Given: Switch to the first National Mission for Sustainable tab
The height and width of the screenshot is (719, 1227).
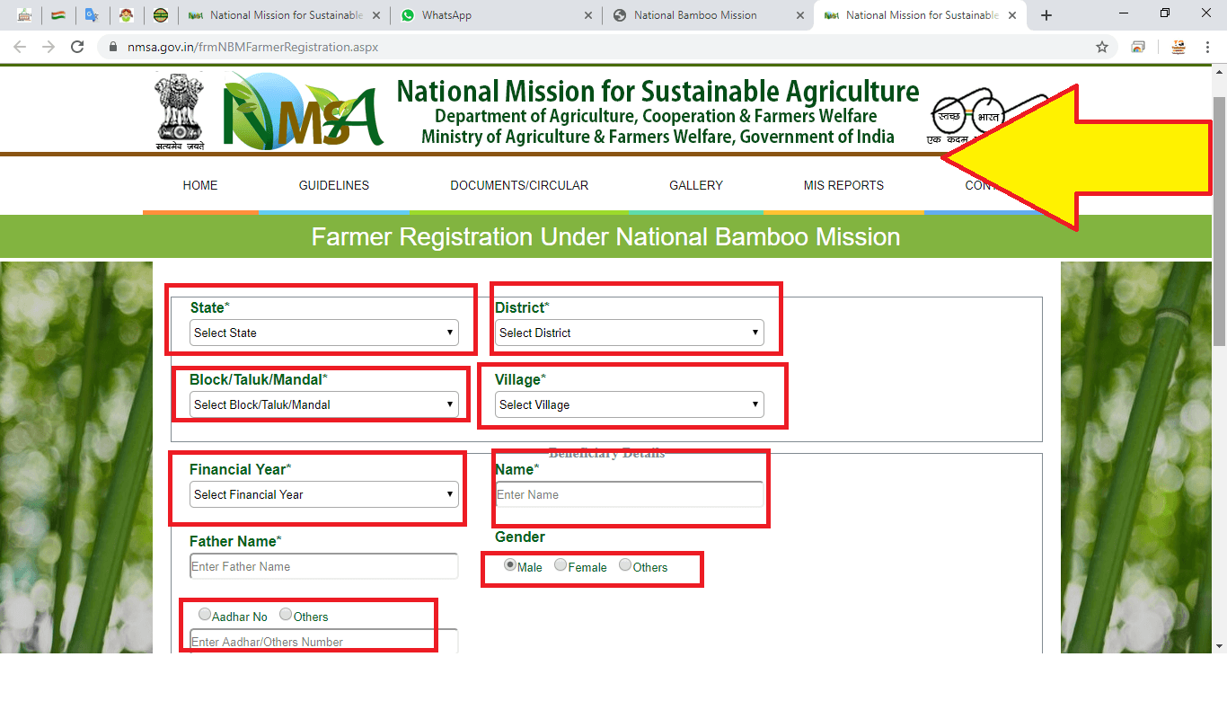Looking at the screenshot, I should click(284, 15).
